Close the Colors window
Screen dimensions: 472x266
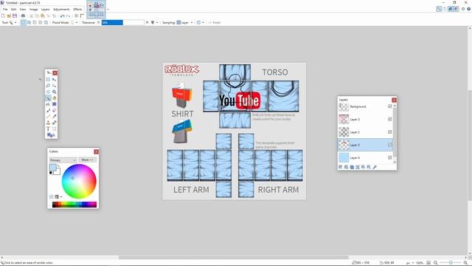pyautogui.click(x=96, y=151)
